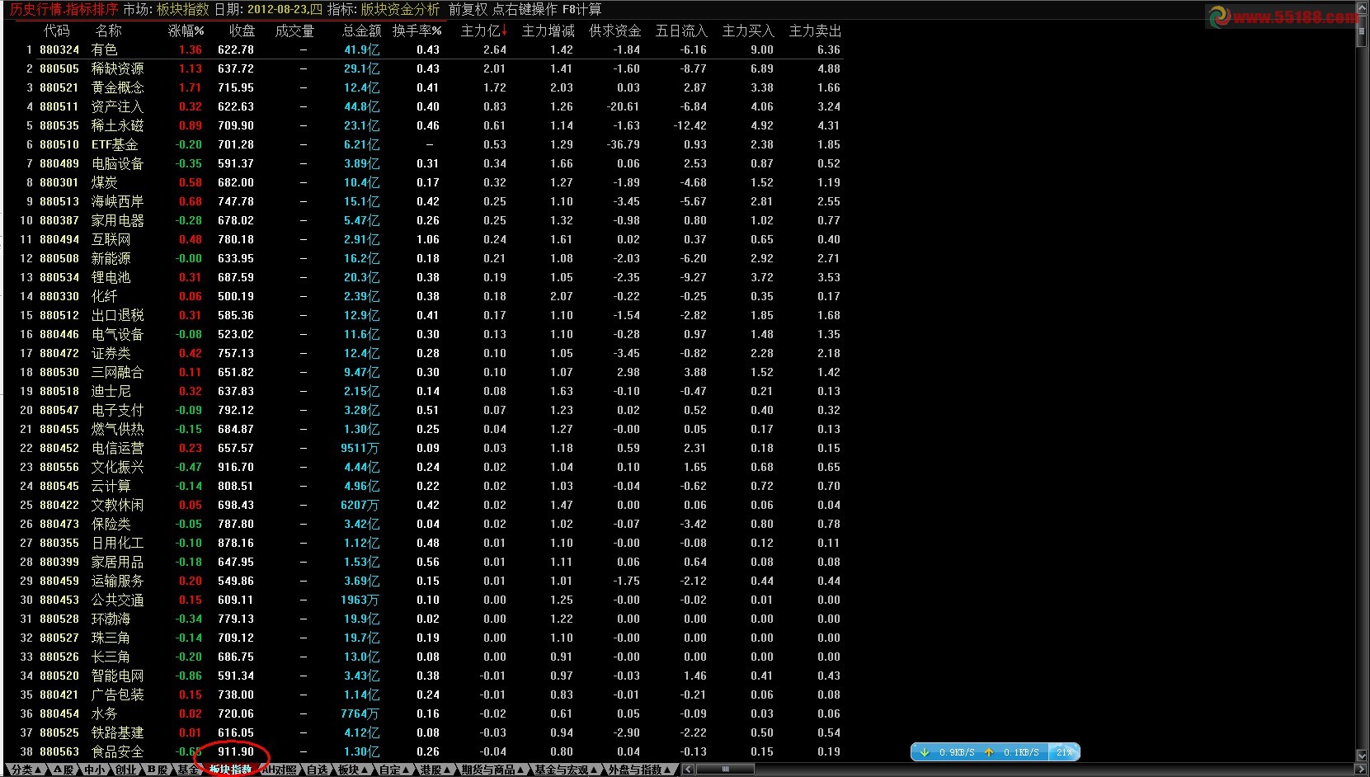The width and height of the screenshot is (1370, 777).
Task: Select the ETF基金 sector row
Action: coord(425,144)
